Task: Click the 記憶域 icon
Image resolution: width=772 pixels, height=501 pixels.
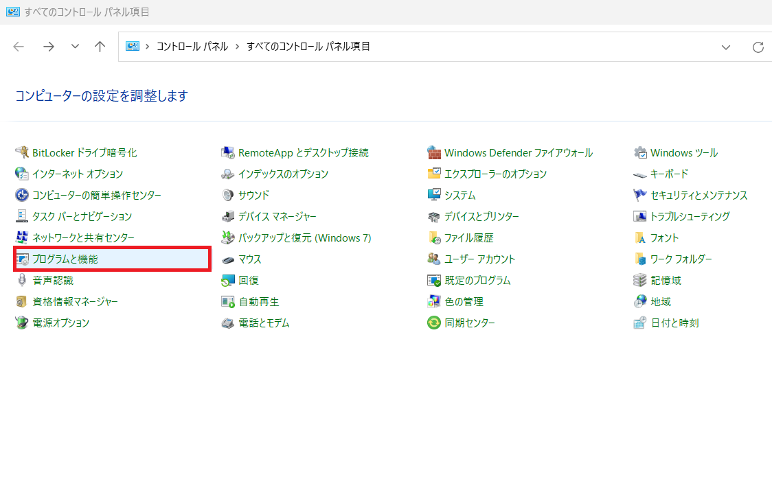Action: [640, 280]
